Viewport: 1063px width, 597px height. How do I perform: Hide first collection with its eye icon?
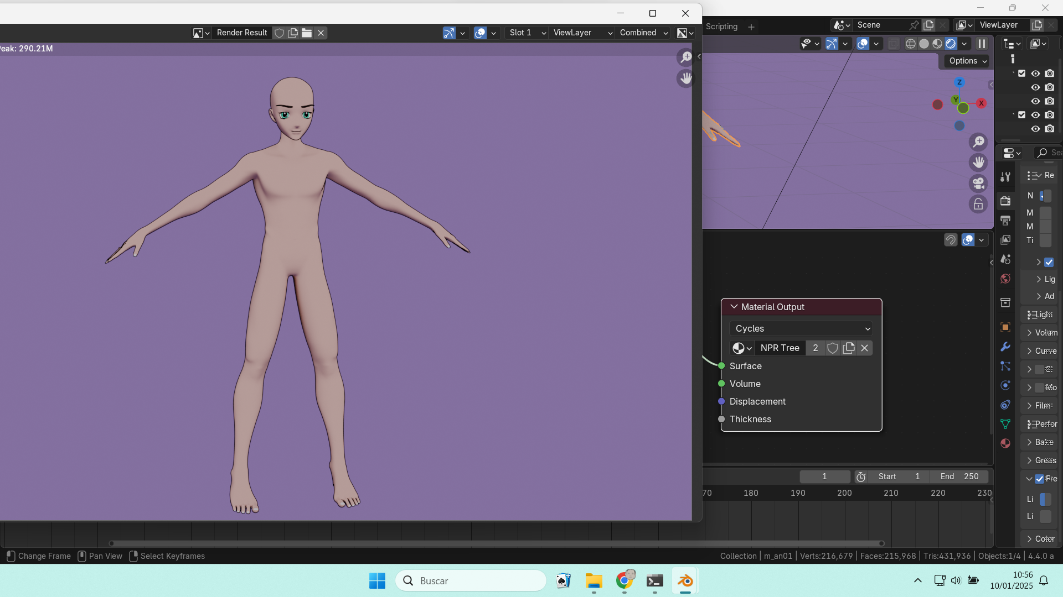[1035, 74]
